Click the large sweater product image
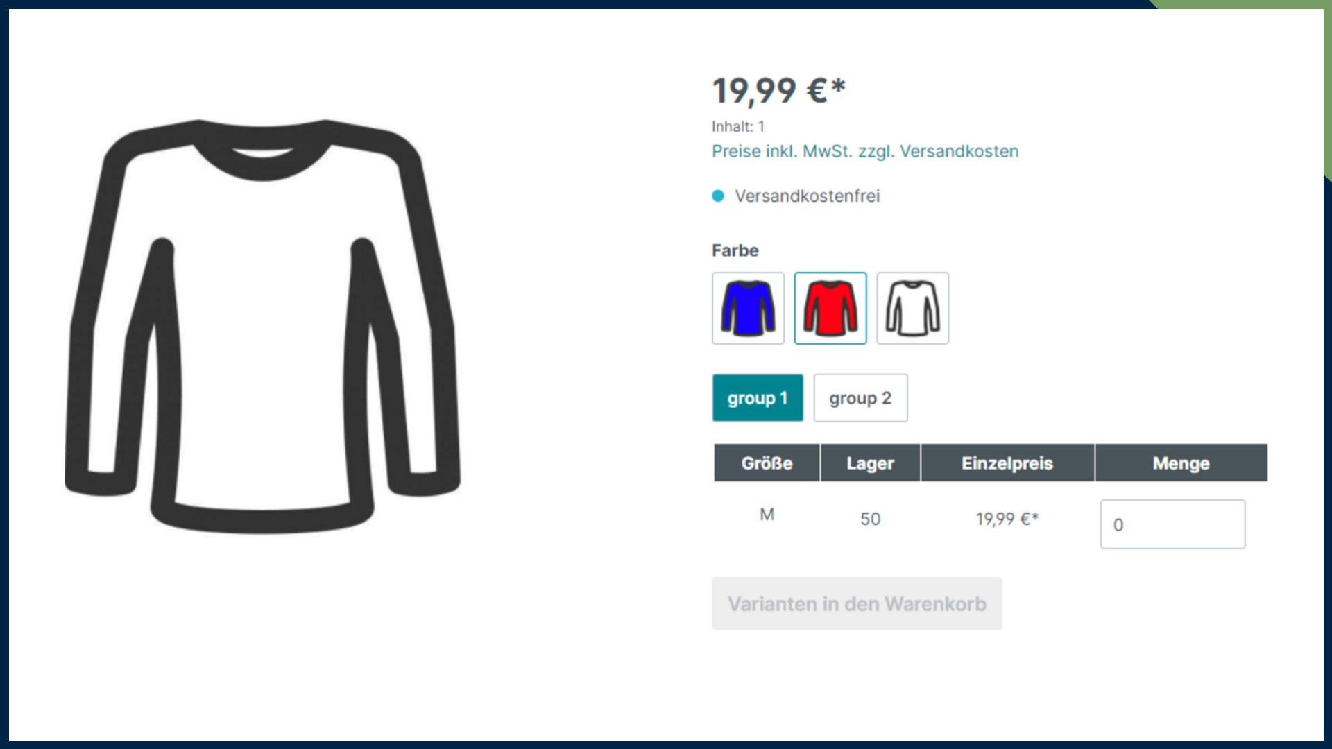The width and height of the screenshot is (1332, 749). click(262, 326)
